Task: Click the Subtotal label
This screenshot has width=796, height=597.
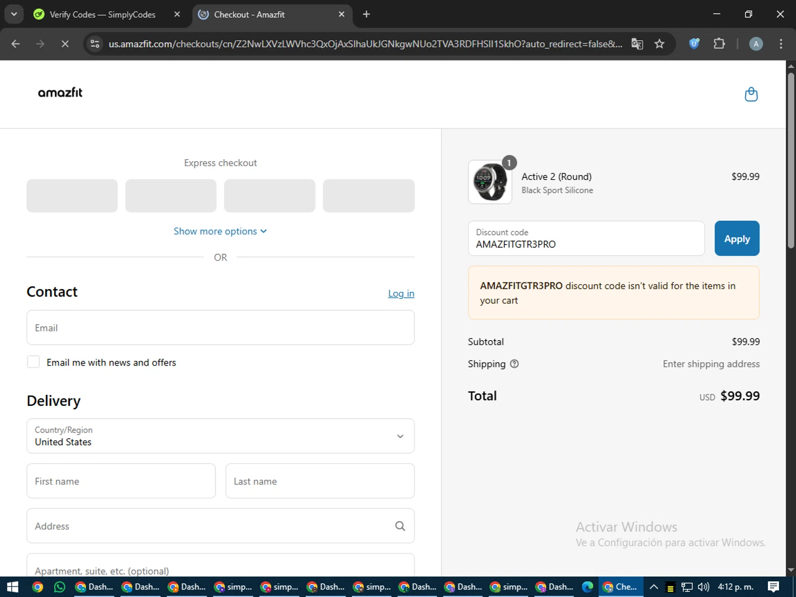Action: 486,342
